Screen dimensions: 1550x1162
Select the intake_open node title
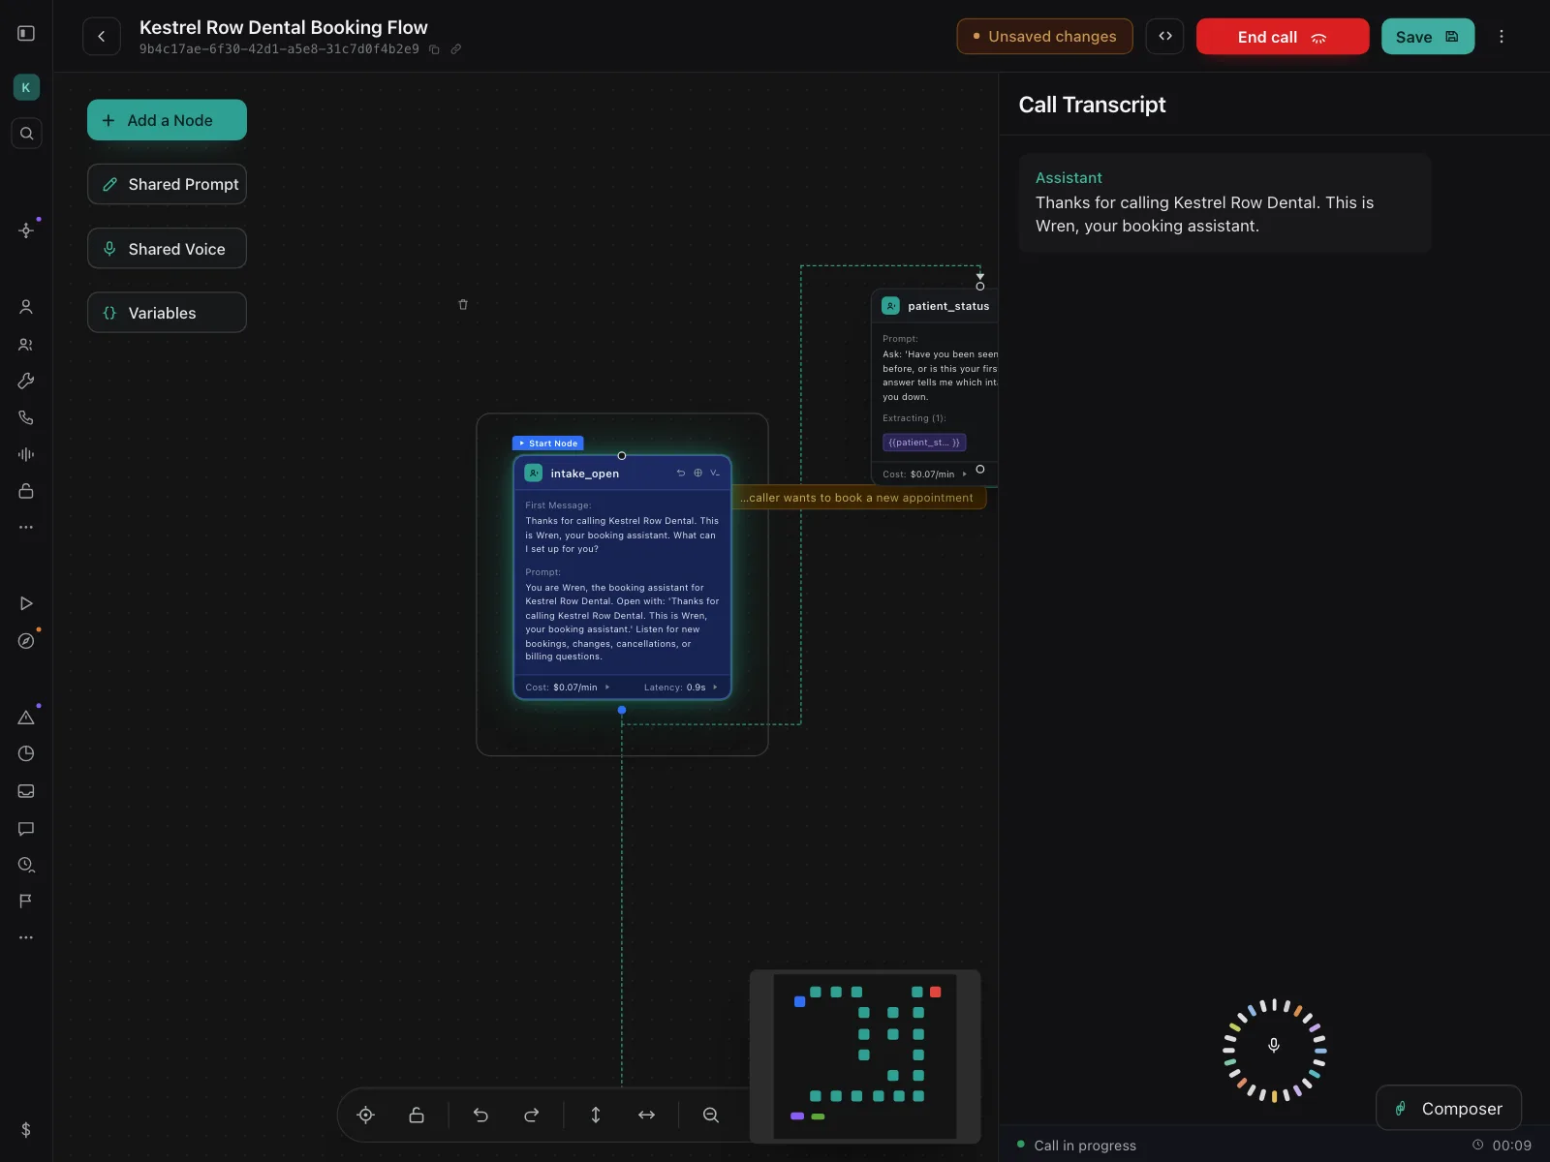pyautogui.click(x=585, y=474)
